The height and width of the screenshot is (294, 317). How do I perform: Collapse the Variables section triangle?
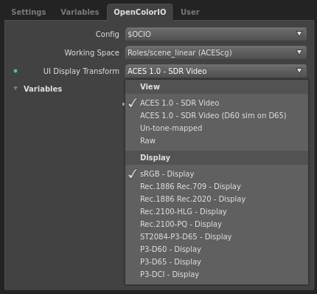pos(15,89)
